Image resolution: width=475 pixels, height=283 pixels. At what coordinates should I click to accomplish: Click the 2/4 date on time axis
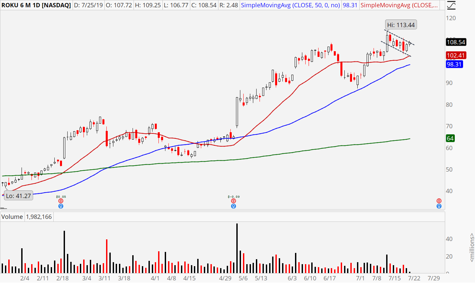coord(25,278)
